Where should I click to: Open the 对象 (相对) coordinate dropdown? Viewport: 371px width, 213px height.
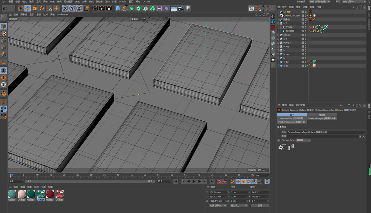click(x=218, y=206)
